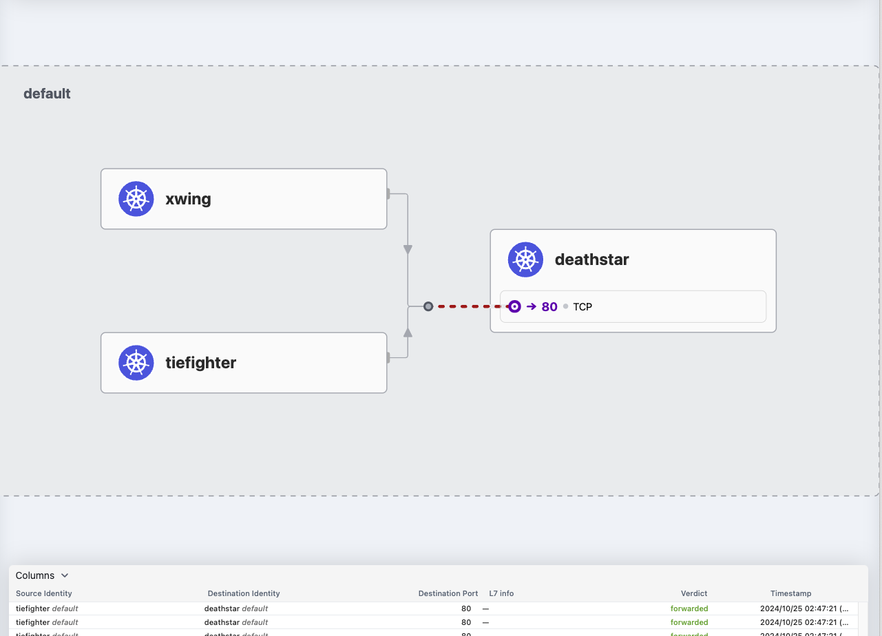
Task: Click the 80 TCP port row in deathstar
Action: pos(633,306)
